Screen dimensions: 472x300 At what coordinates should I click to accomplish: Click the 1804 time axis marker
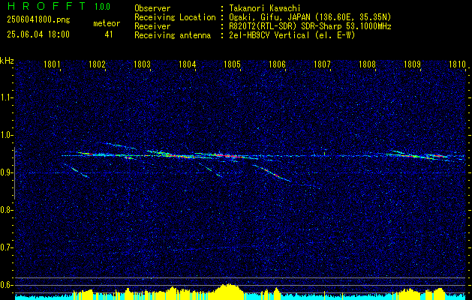187,64
